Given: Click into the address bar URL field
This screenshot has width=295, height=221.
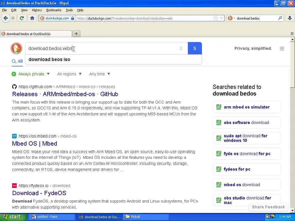Looking at the screenshot, I should pyautogui.click(x=144, y=18).
